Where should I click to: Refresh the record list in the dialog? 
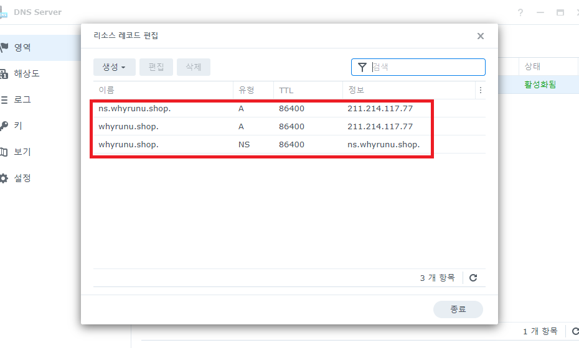coord(473,278)
